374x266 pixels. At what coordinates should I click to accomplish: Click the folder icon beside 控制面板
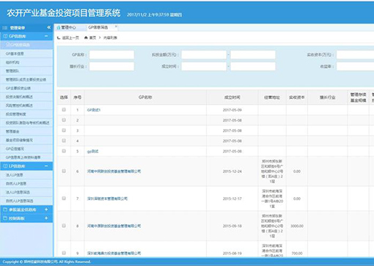(x=5, y=218)
